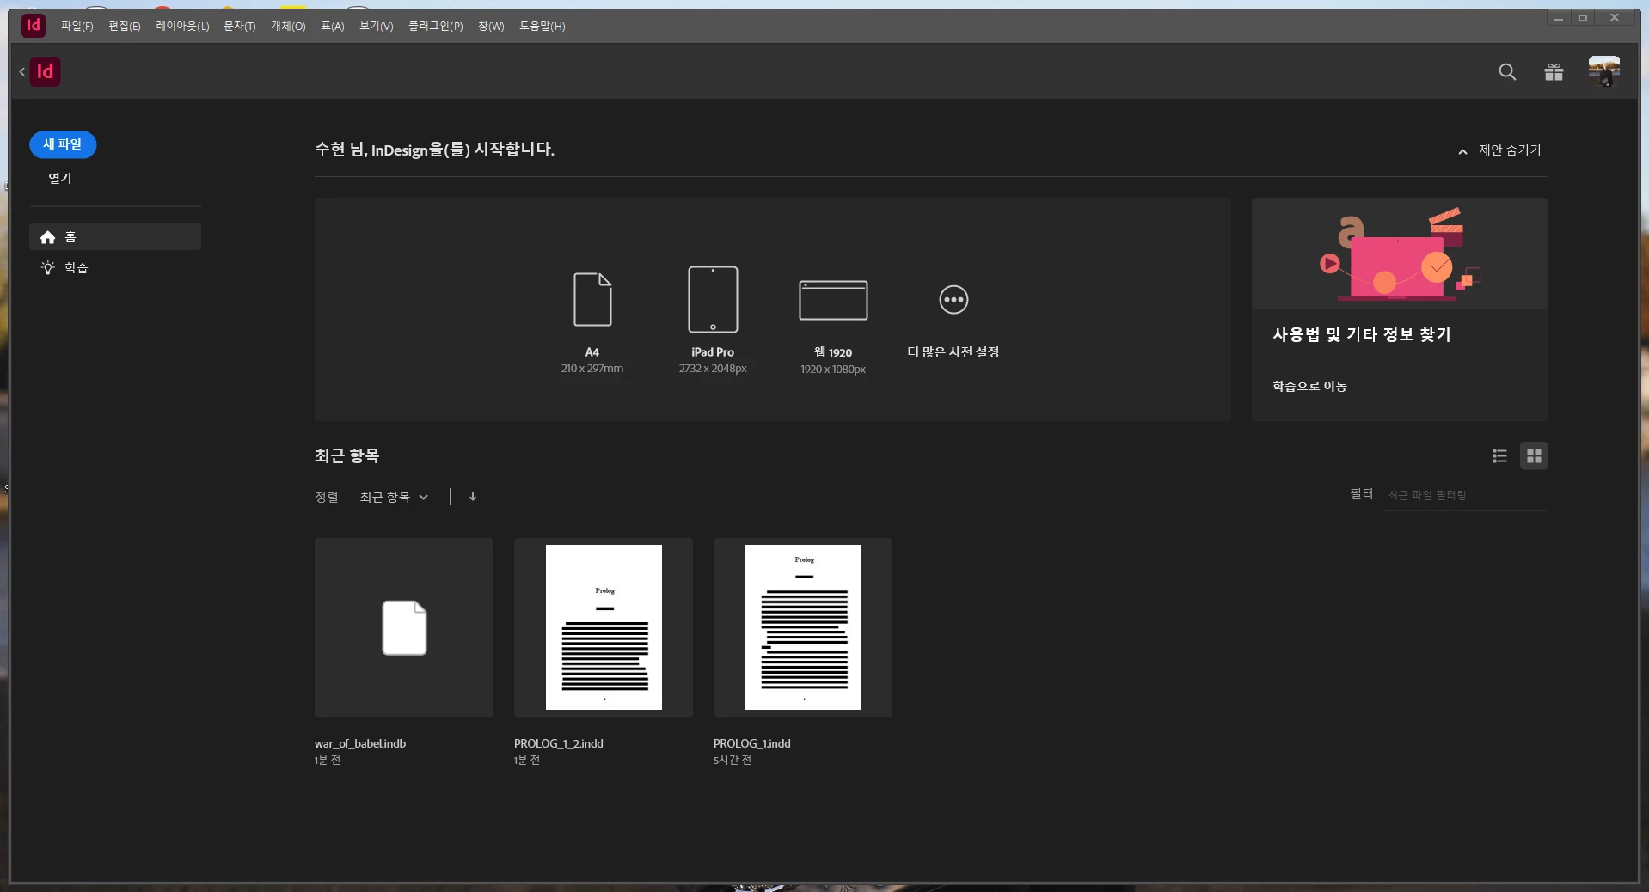Open 플러그인(P) menu

(x=436, y=27)
